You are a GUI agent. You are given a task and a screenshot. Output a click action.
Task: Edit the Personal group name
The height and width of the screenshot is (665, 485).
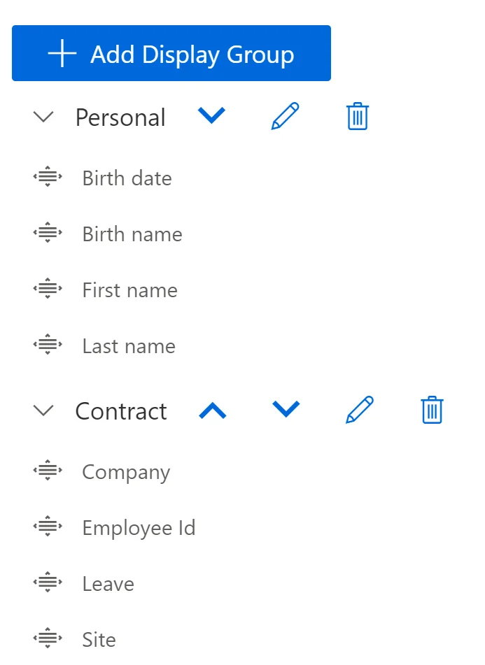pos(285,117)
